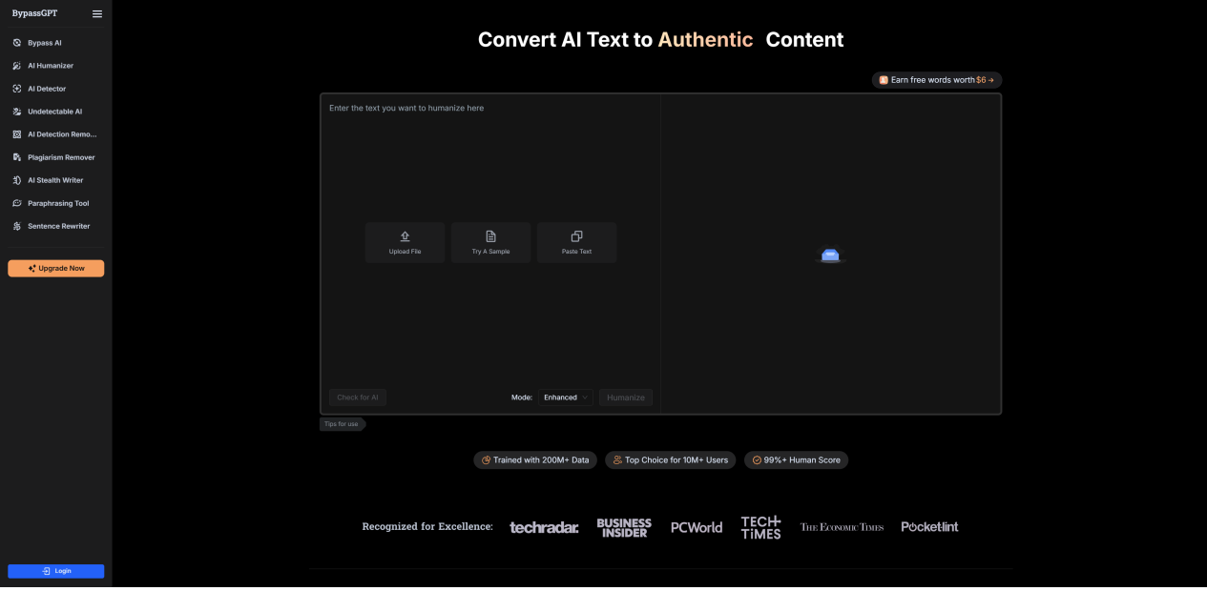Click the Recognized for Excellence text
1207x591 pixels.
tap(427, 526)
